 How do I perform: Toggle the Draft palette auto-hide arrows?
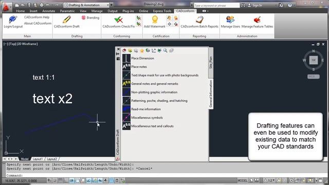(118, 54)
